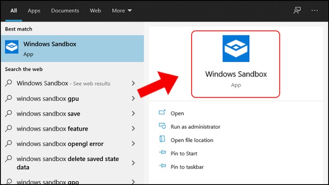The width and height of the screenshot is (329, 185).
Task: Switch to the Apps tab
Action: 34,10
